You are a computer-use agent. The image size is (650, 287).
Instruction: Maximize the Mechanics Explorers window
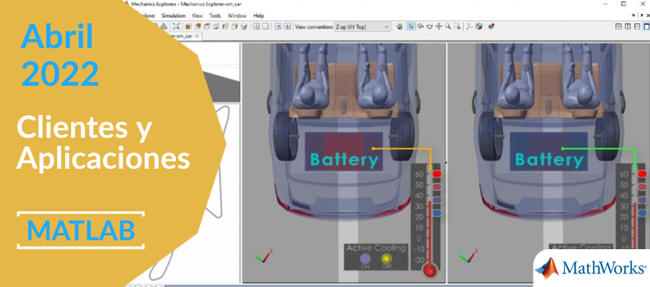pyautogui.click(x=624, y=4)
